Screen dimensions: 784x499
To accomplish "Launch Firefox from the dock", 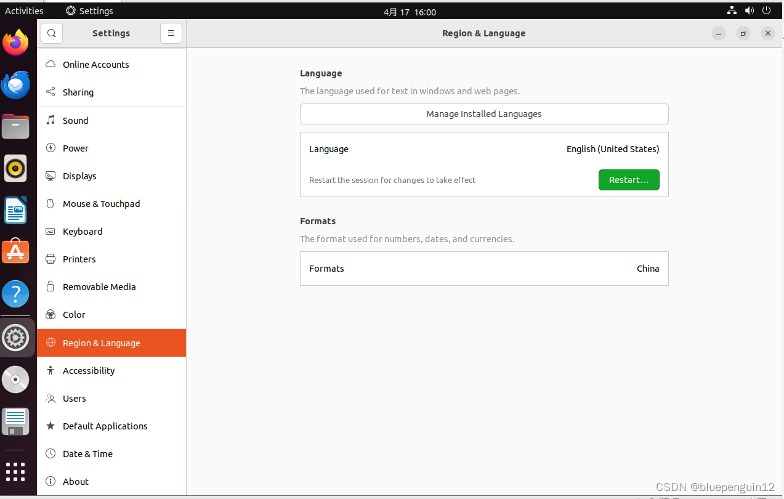I will pos(15,43).
